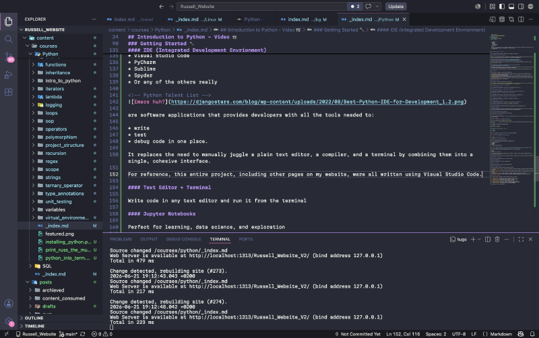Expand the TIMELINE section

pyautogui.click(x=34, y=326)
